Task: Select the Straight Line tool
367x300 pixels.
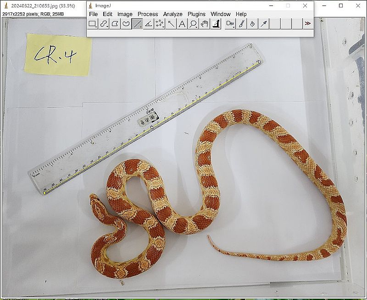Action: [137, 24]
